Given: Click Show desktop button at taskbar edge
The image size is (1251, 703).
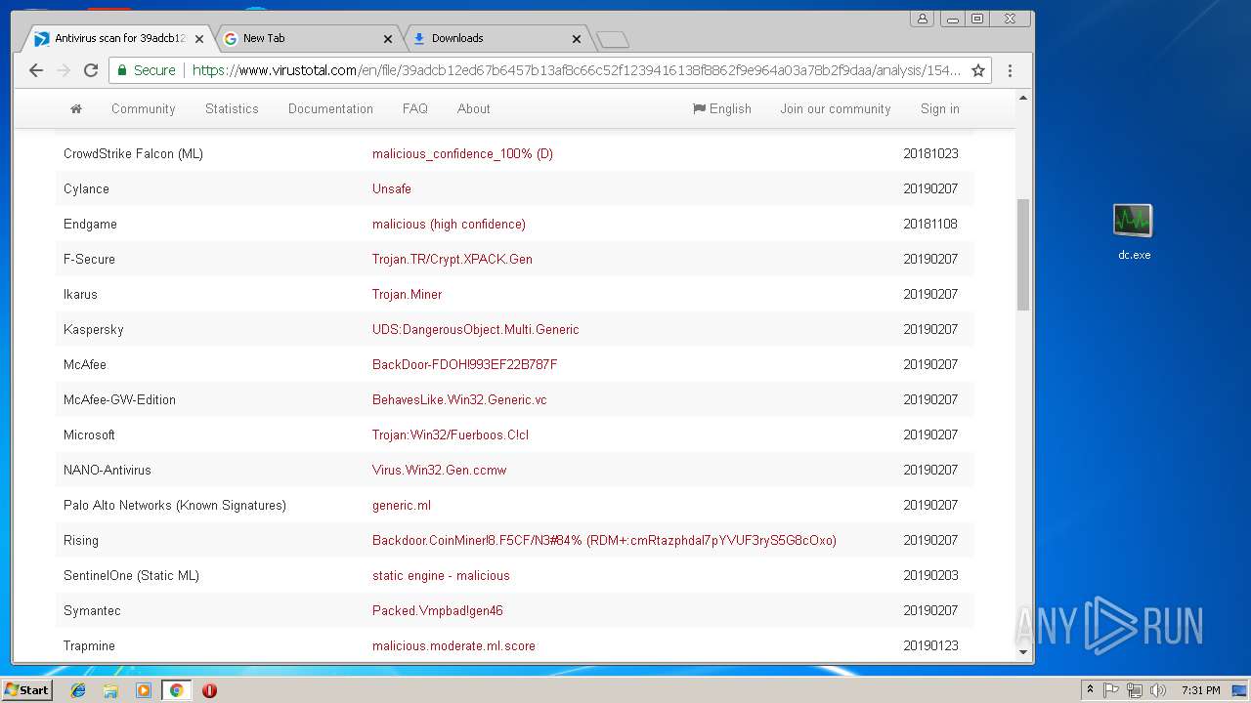Looking at the screenshot, I should click(1241, 690).
